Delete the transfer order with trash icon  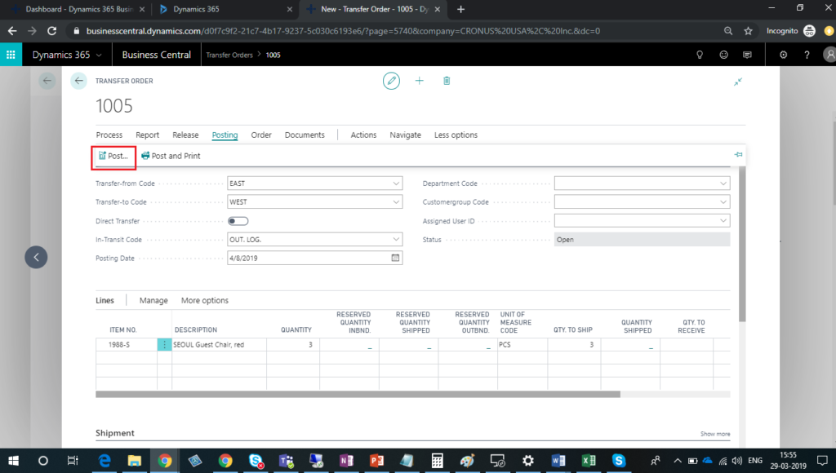pos(447,81)
